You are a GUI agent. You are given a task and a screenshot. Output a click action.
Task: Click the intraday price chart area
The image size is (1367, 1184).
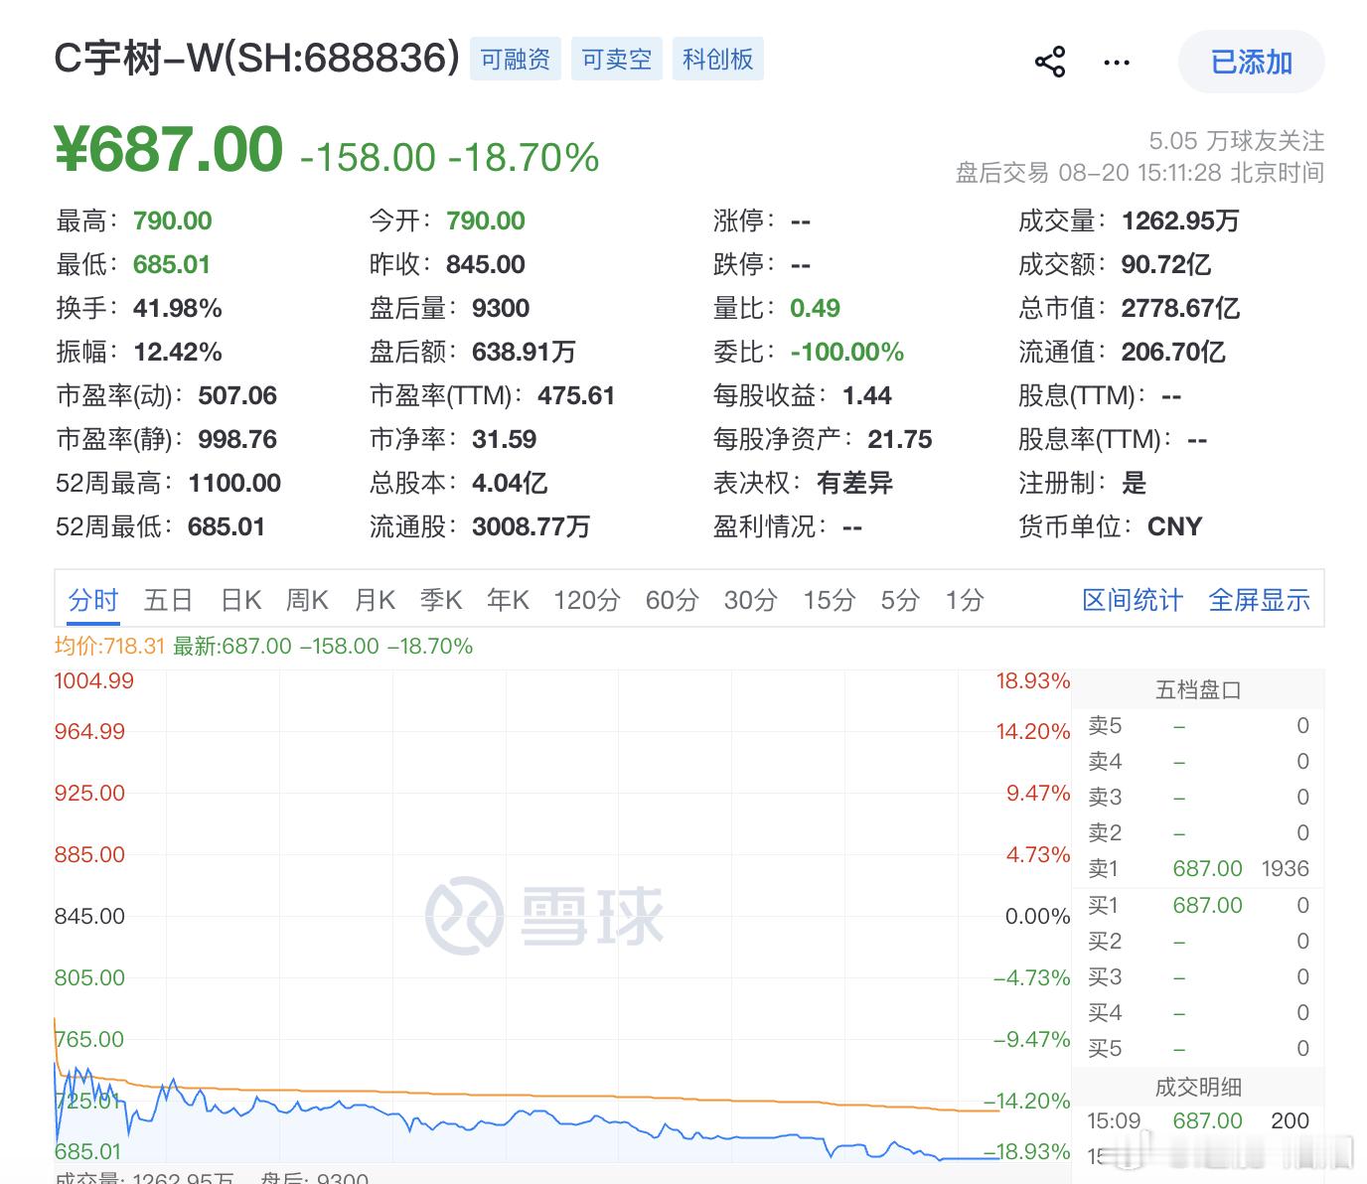pos(561,914)
